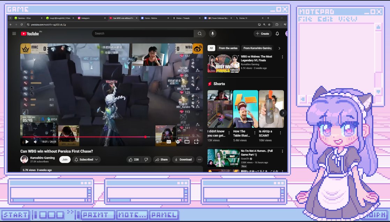Open the Kuroshiro Gaming channel avatar
This screenshot has height=222, width=390.
24,159
